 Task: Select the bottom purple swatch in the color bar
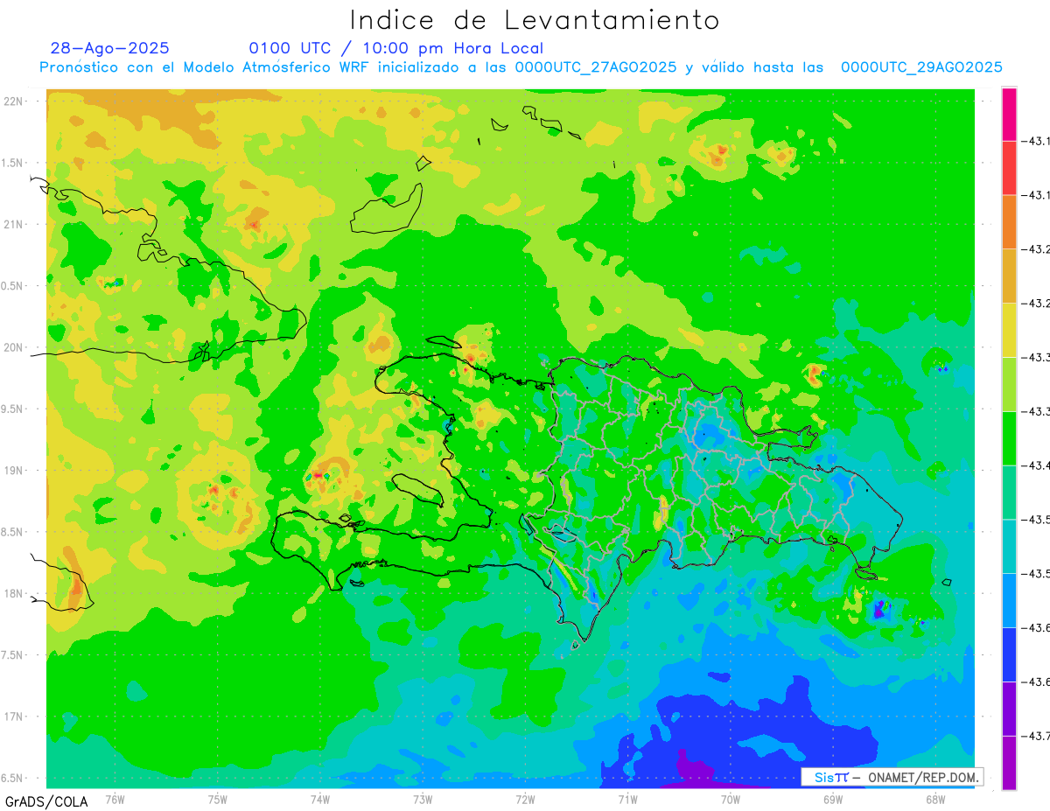tap(1009, 763)
